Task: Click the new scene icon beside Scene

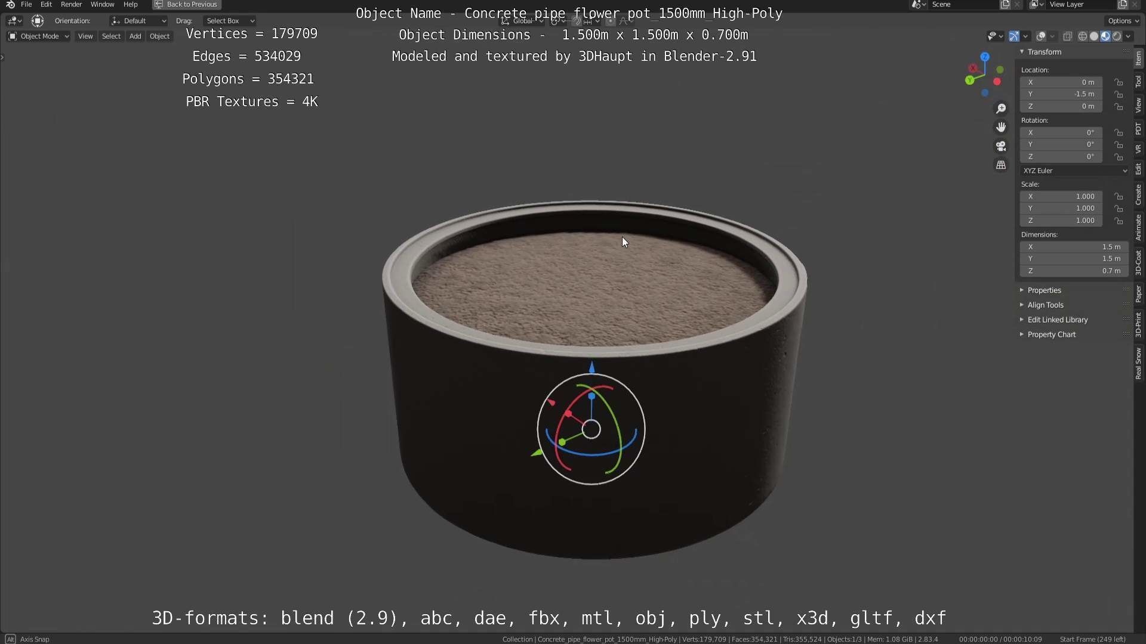Action: tap(1005, 4)
